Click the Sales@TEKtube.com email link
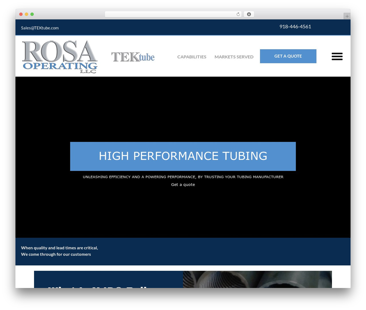Viewport: 366px width, 310px height. [x=40, y=28]
